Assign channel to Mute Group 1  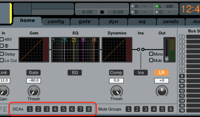coord(129,109)
